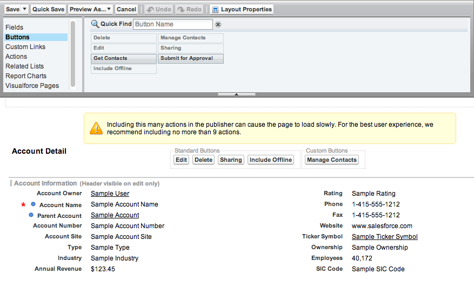
Task: Collapse the palette using the arrow handle
Action: (237, 94)
